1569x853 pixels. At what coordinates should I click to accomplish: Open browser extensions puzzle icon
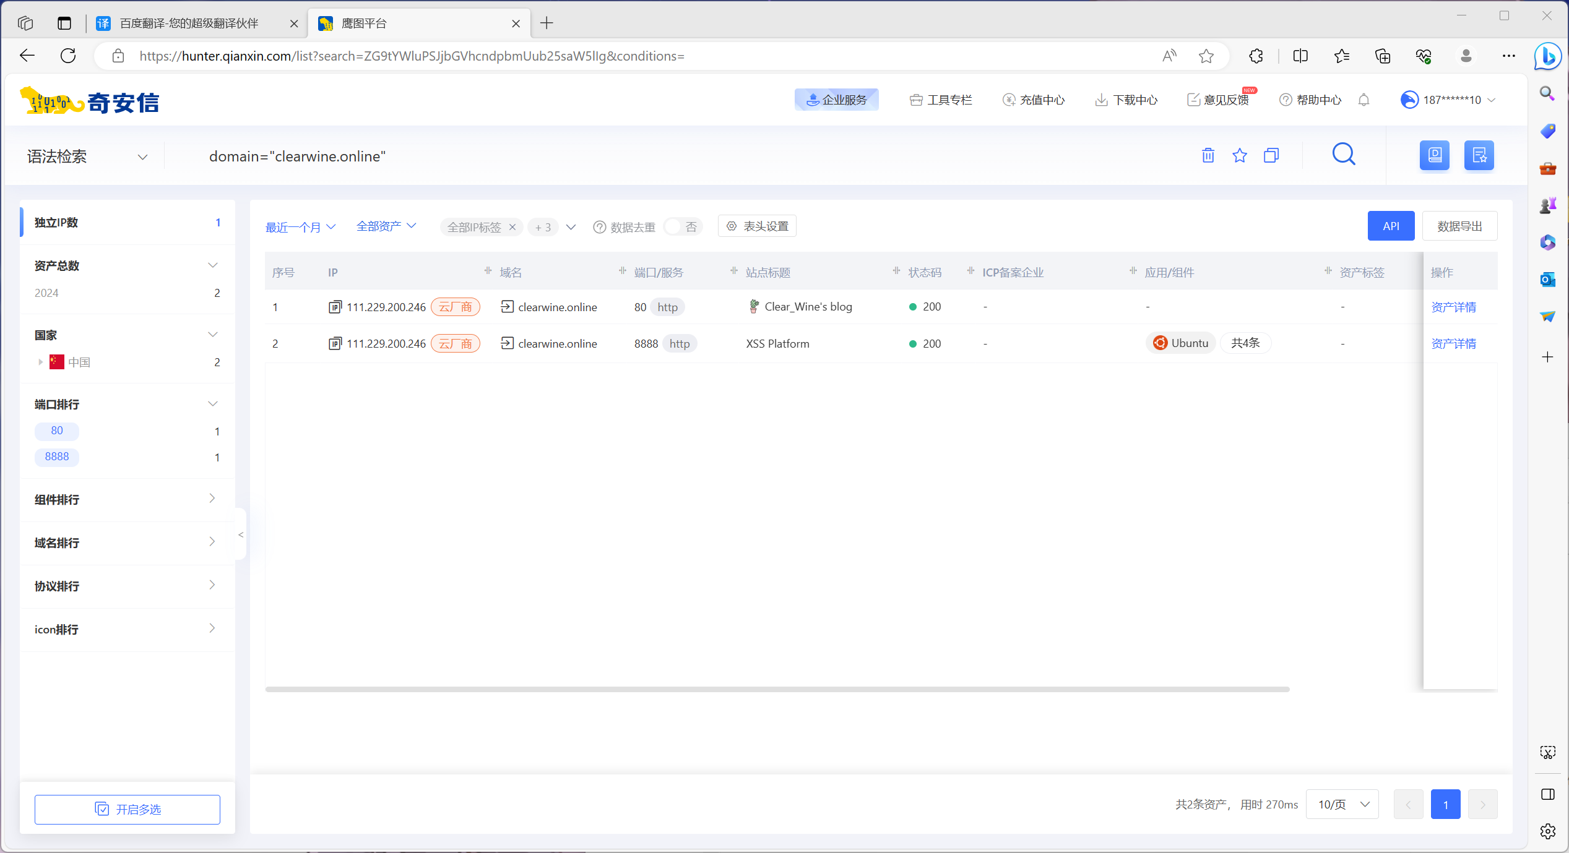(1256, 56)
